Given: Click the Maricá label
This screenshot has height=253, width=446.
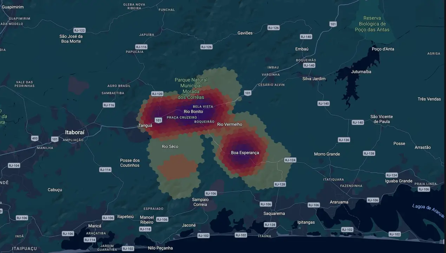Looking at the screenshot, I should (95, 226).
